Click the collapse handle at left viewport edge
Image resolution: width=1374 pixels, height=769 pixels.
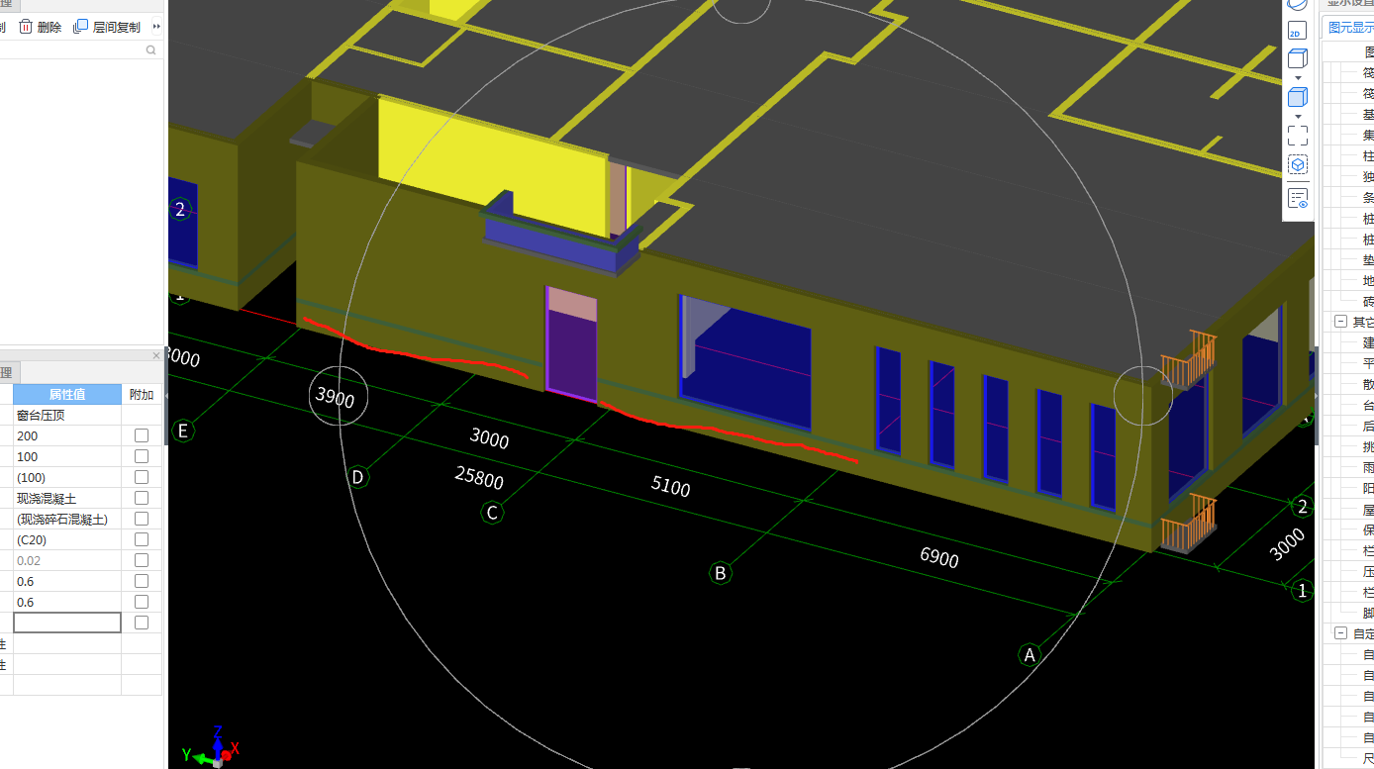coord(166,396)
